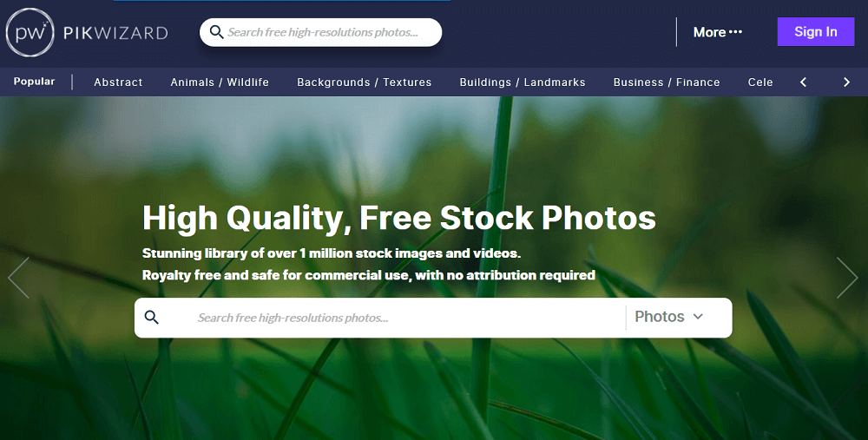Image resolution: width=868 pixels, height=440 pixels.
Task: Click the PIKWIZARD wordmark text
Action: [x=115, y=33]
